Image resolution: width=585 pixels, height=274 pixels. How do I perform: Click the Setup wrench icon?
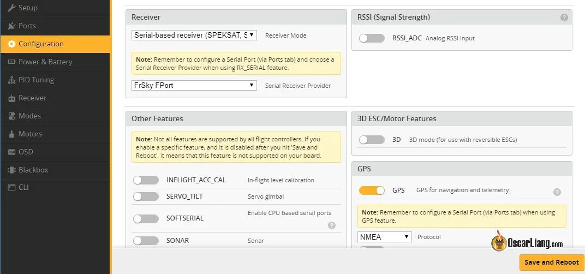[11, 8]
